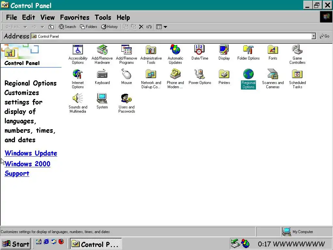Follow the Windows Update link

(x=31, y=153)
